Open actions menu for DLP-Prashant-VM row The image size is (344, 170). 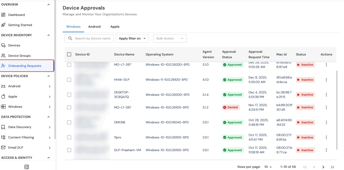click(326, 150)
